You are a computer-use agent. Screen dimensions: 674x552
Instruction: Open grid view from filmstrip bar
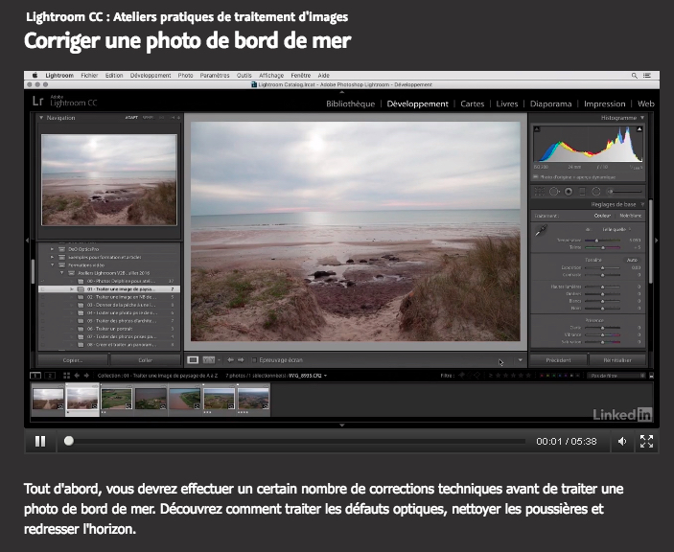(x=66, y=376)
